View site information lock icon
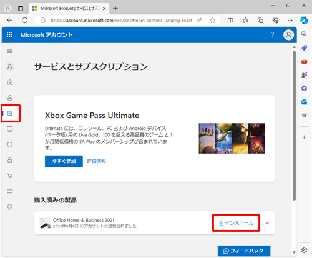Image resolution: width=312 pixels, height=258 pixels. pos(43,20)
